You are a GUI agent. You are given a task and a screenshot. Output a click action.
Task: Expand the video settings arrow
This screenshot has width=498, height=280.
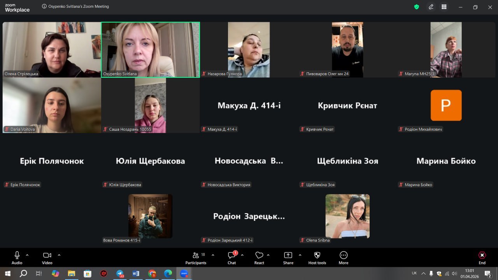59,255
